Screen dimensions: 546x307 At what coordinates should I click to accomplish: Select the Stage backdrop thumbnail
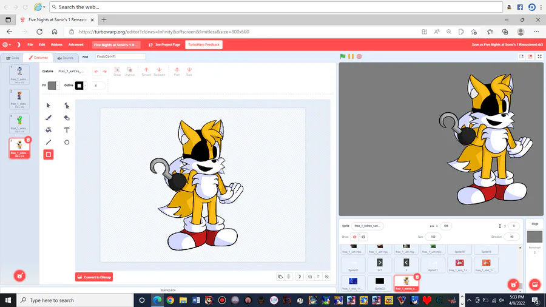[x=534, y=237]
